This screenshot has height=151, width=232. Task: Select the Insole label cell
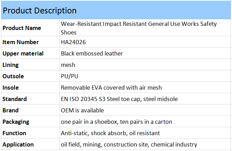(11, 88)
